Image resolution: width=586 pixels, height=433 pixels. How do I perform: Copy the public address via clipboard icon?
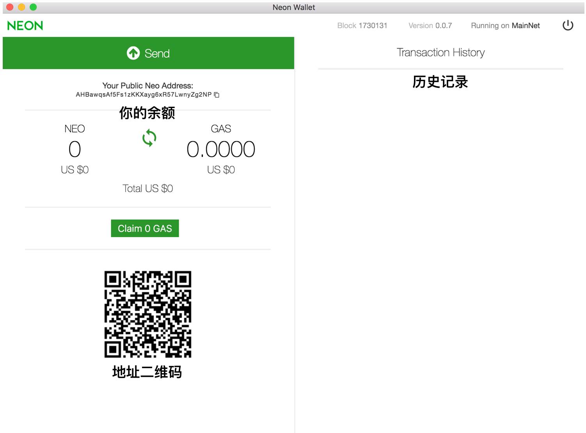[217, 95]
